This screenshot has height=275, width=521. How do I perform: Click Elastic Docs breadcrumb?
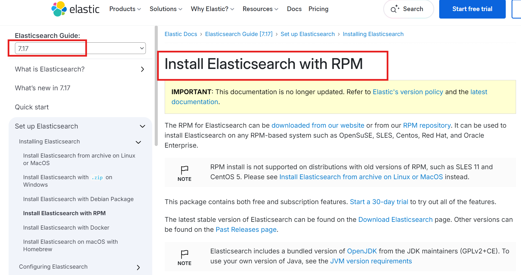[x=181, y=34]
